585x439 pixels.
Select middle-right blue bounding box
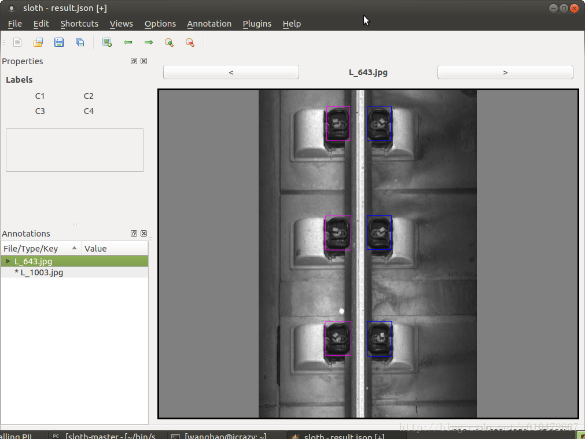(x=379, y=233)
